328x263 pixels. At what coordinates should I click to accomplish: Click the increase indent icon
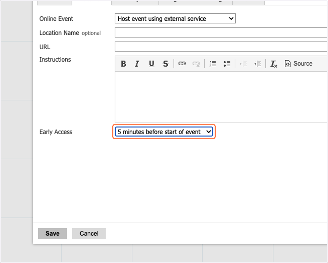point(257,64)
